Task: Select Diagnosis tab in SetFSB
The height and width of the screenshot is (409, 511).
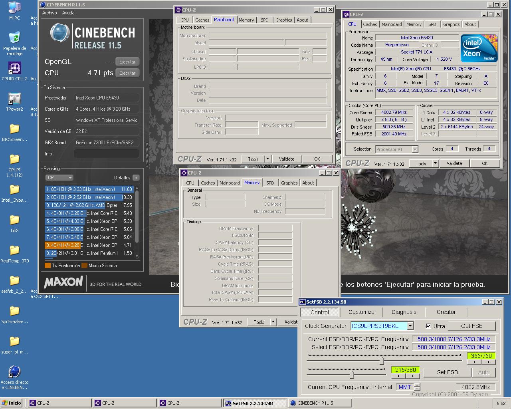Action: (404, 312)
